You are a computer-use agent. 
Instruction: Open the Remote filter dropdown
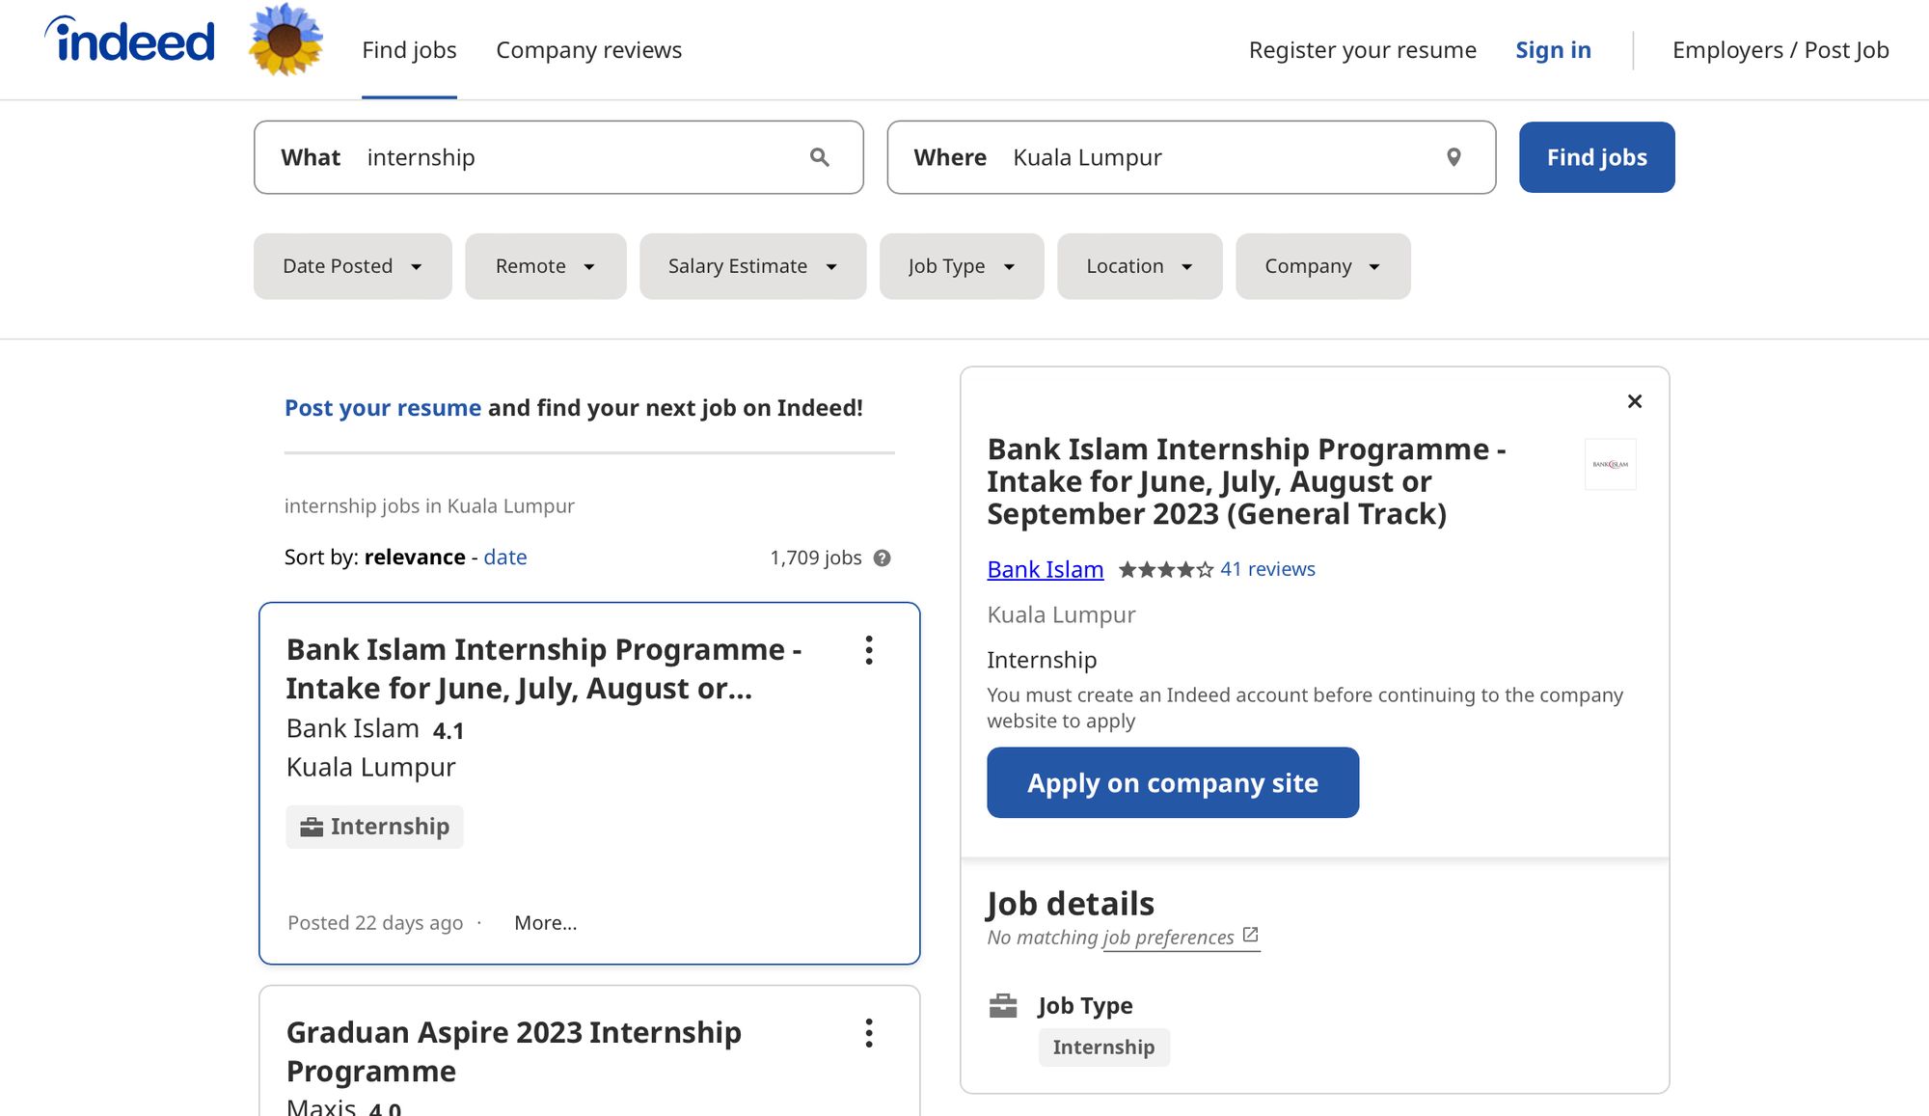tap(545, 266)
